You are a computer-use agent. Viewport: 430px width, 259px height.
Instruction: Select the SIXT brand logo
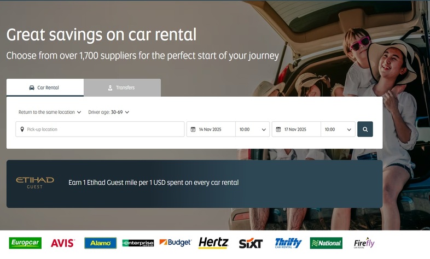click(251, 243)
